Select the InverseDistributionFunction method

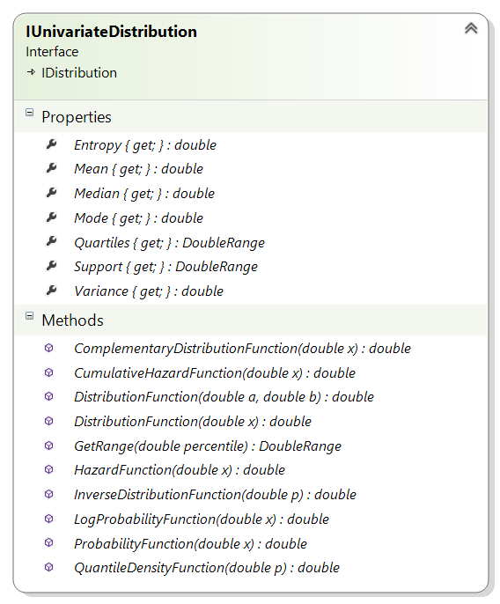point(215,495)
